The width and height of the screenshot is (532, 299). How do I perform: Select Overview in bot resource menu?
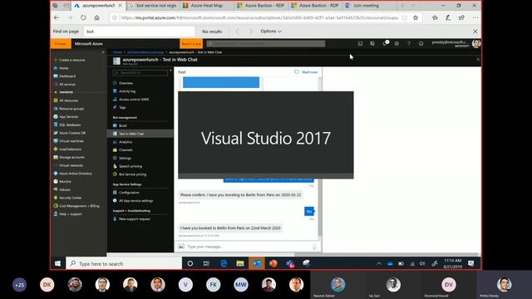click(x=126, y=83)
